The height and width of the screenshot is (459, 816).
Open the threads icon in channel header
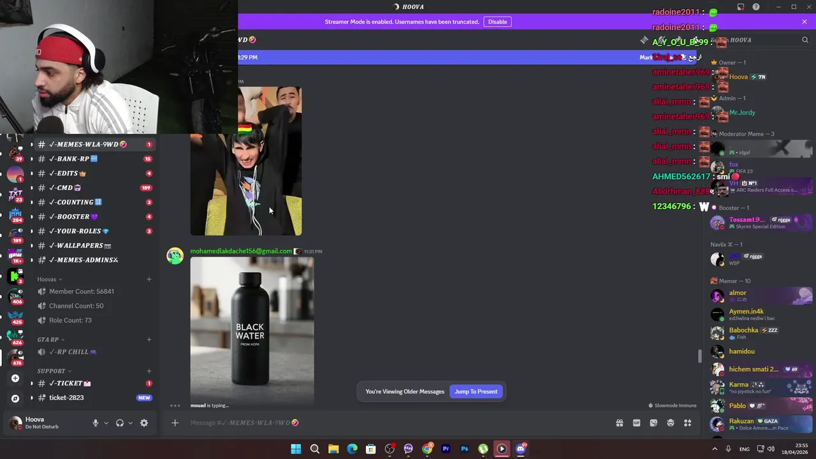[644, 40]
